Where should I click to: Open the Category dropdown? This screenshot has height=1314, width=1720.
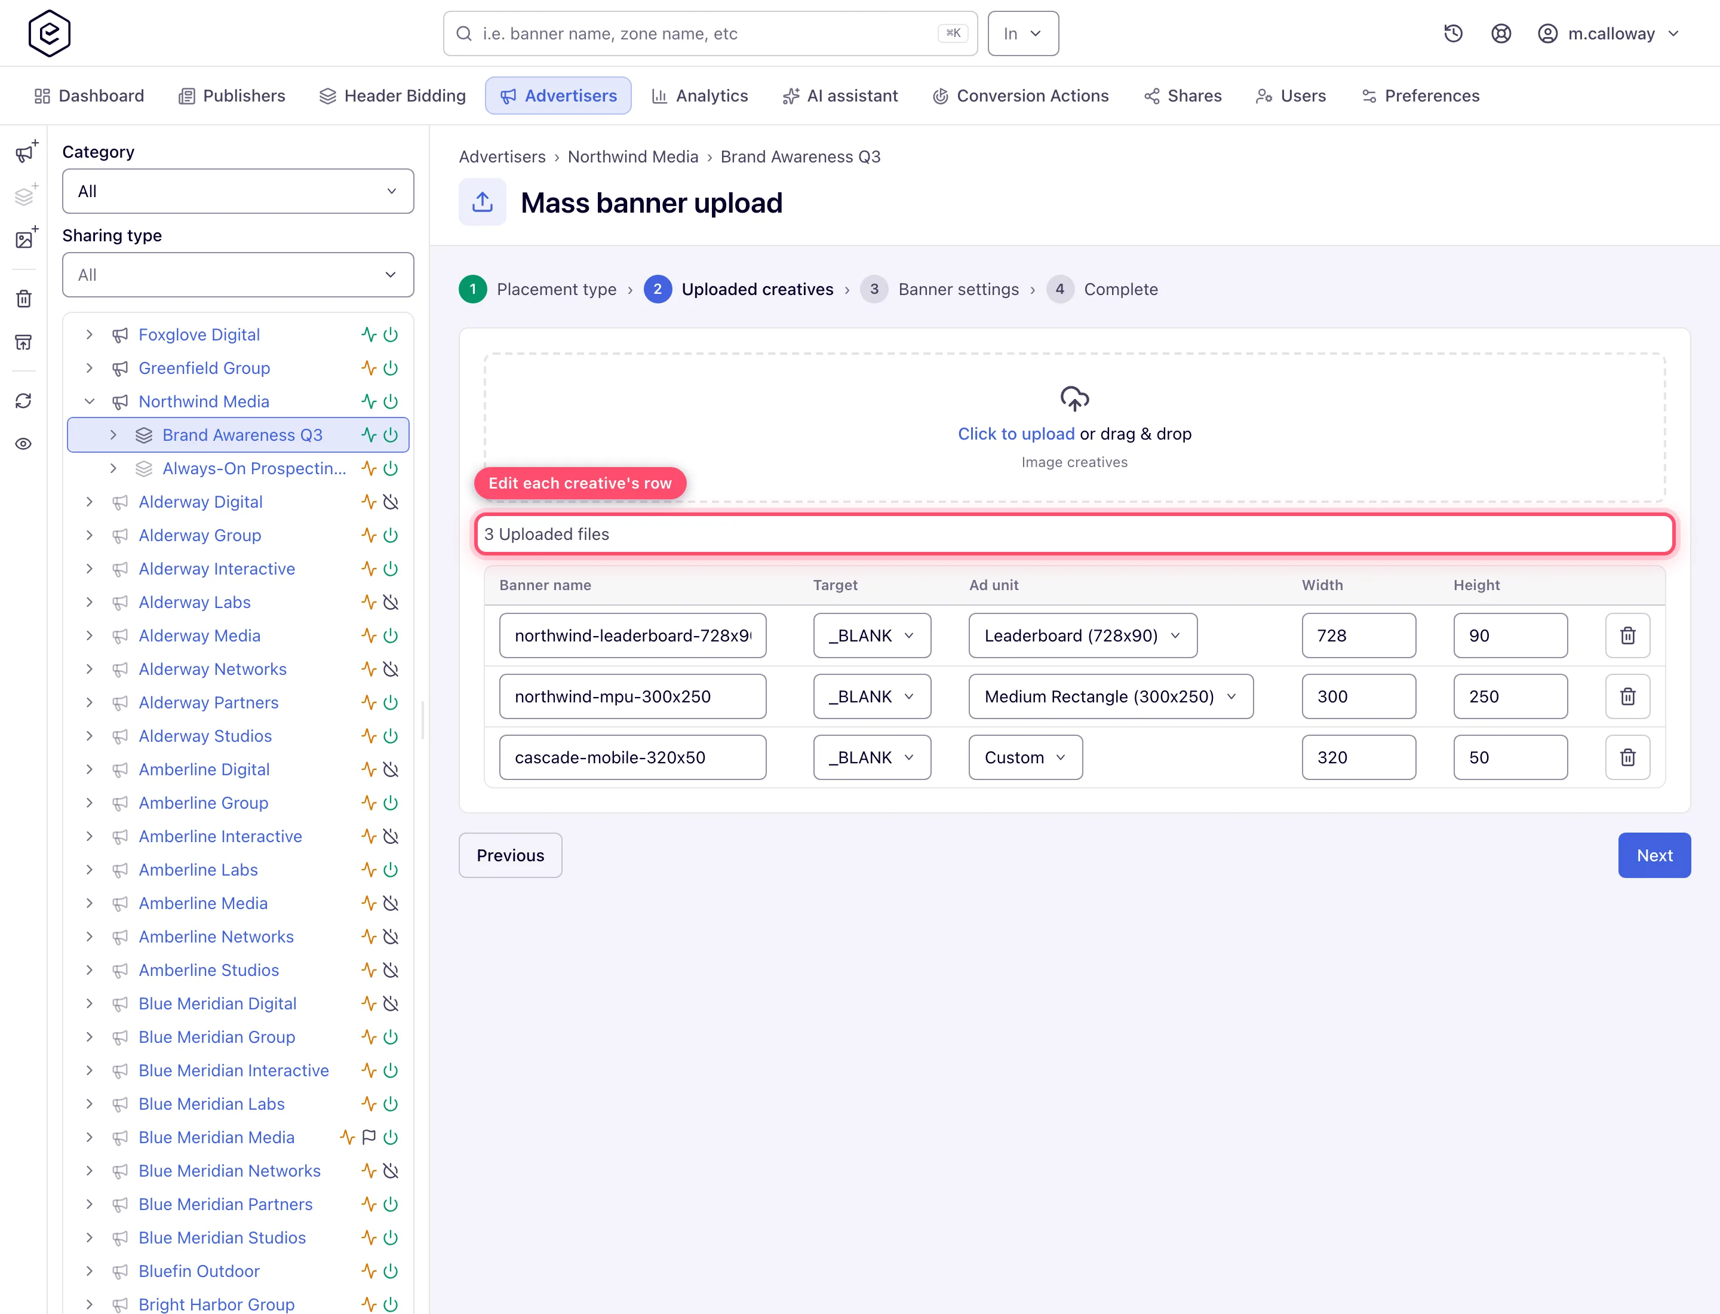(x=238, y=191)
